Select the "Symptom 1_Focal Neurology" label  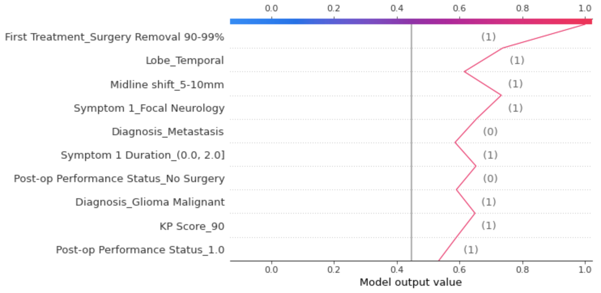[149, 108]
